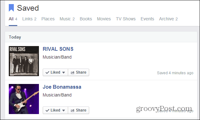The image size is (200, 120).
Task: Open the Rival Sons album thumbnail
Action: pos(24,61)
